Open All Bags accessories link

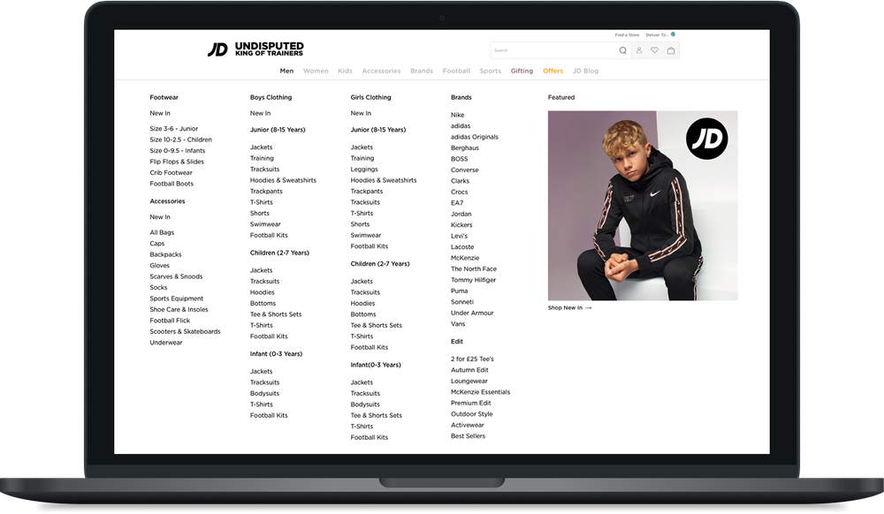coord(162,232)
